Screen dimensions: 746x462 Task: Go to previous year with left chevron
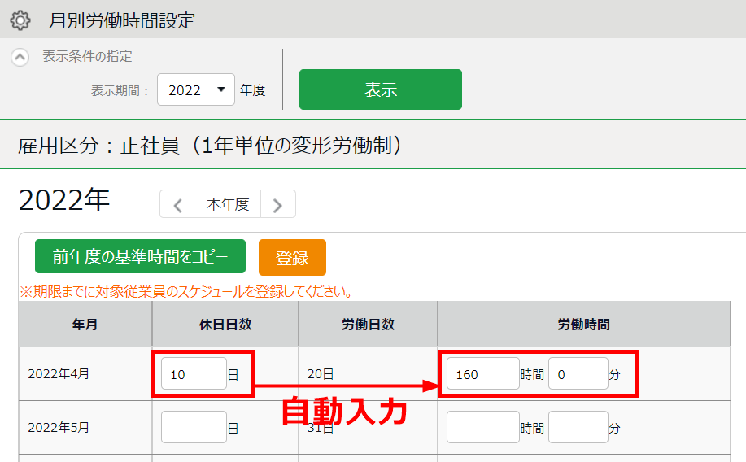coord(177,204)
